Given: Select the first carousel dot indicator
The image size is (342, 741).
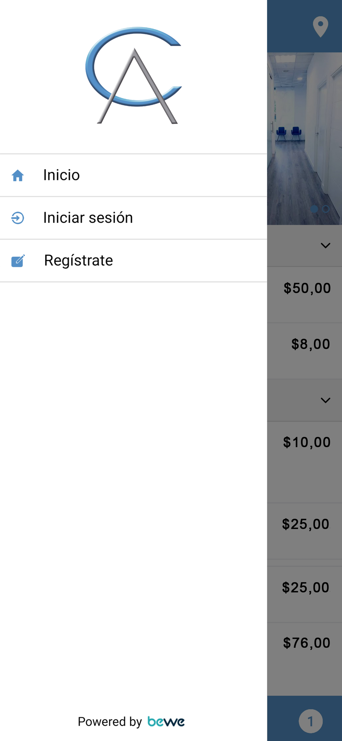Looking at the screenshot, I should pos(314,209).
